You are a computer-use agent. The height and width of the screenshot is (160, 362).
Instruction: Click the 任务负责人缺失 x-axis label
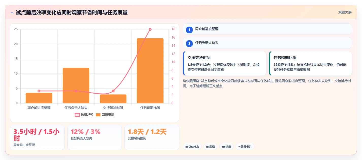[76, 108]
